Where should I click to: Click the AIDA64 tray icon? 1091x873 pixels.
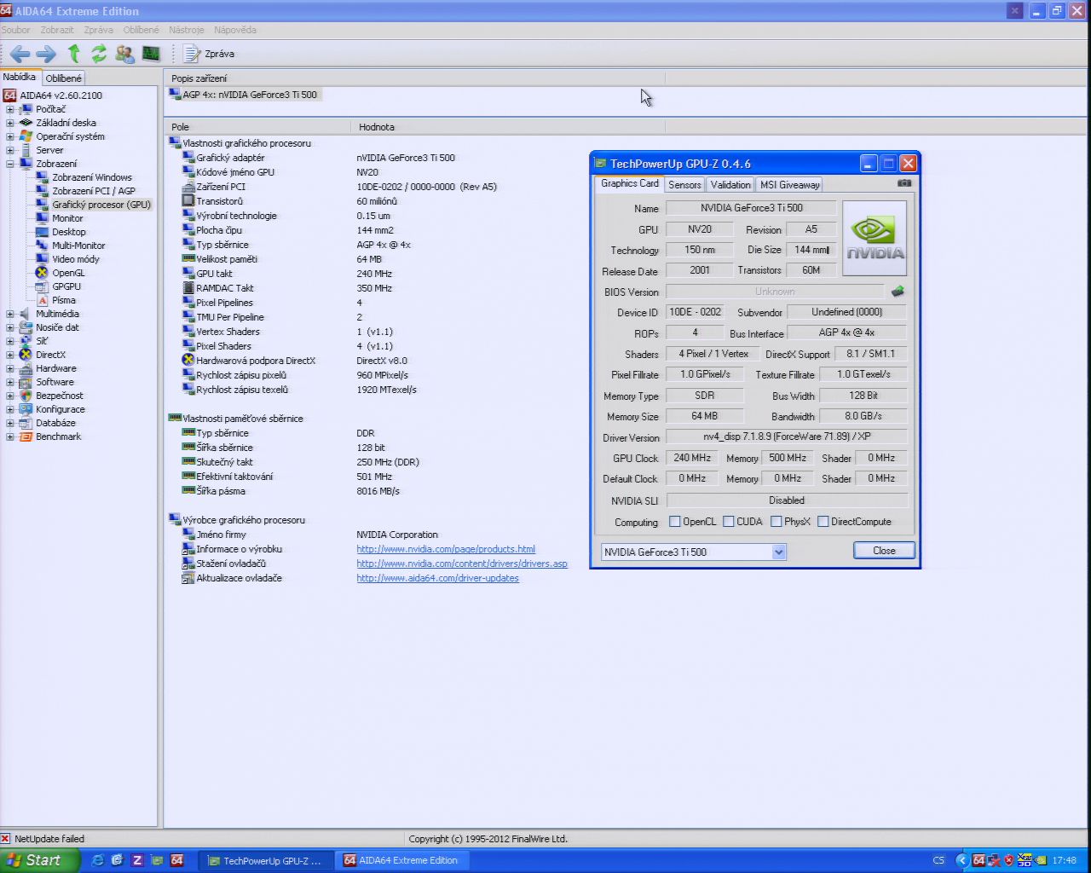978,860
